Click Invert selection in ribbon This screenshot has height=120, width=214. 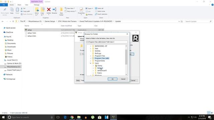101,14
